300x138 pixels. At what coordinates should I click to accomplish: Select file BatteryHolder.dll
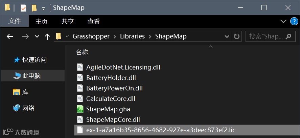pos(111,78)
